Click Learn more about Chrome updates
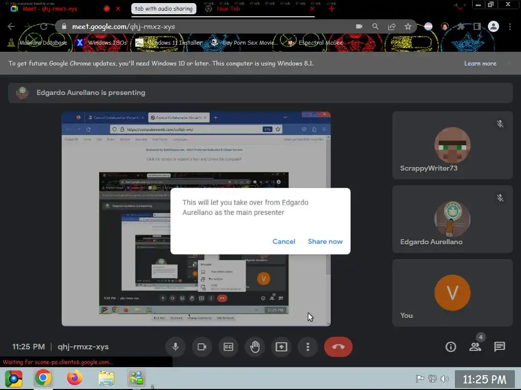Screen dimensions: 521x390 pos(480,63)
